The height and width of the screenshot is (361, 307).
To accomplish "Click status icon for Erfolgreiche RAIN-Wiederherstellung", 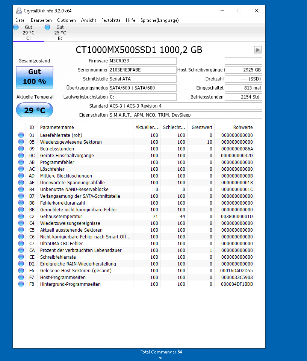I will (x=21, y=264).
